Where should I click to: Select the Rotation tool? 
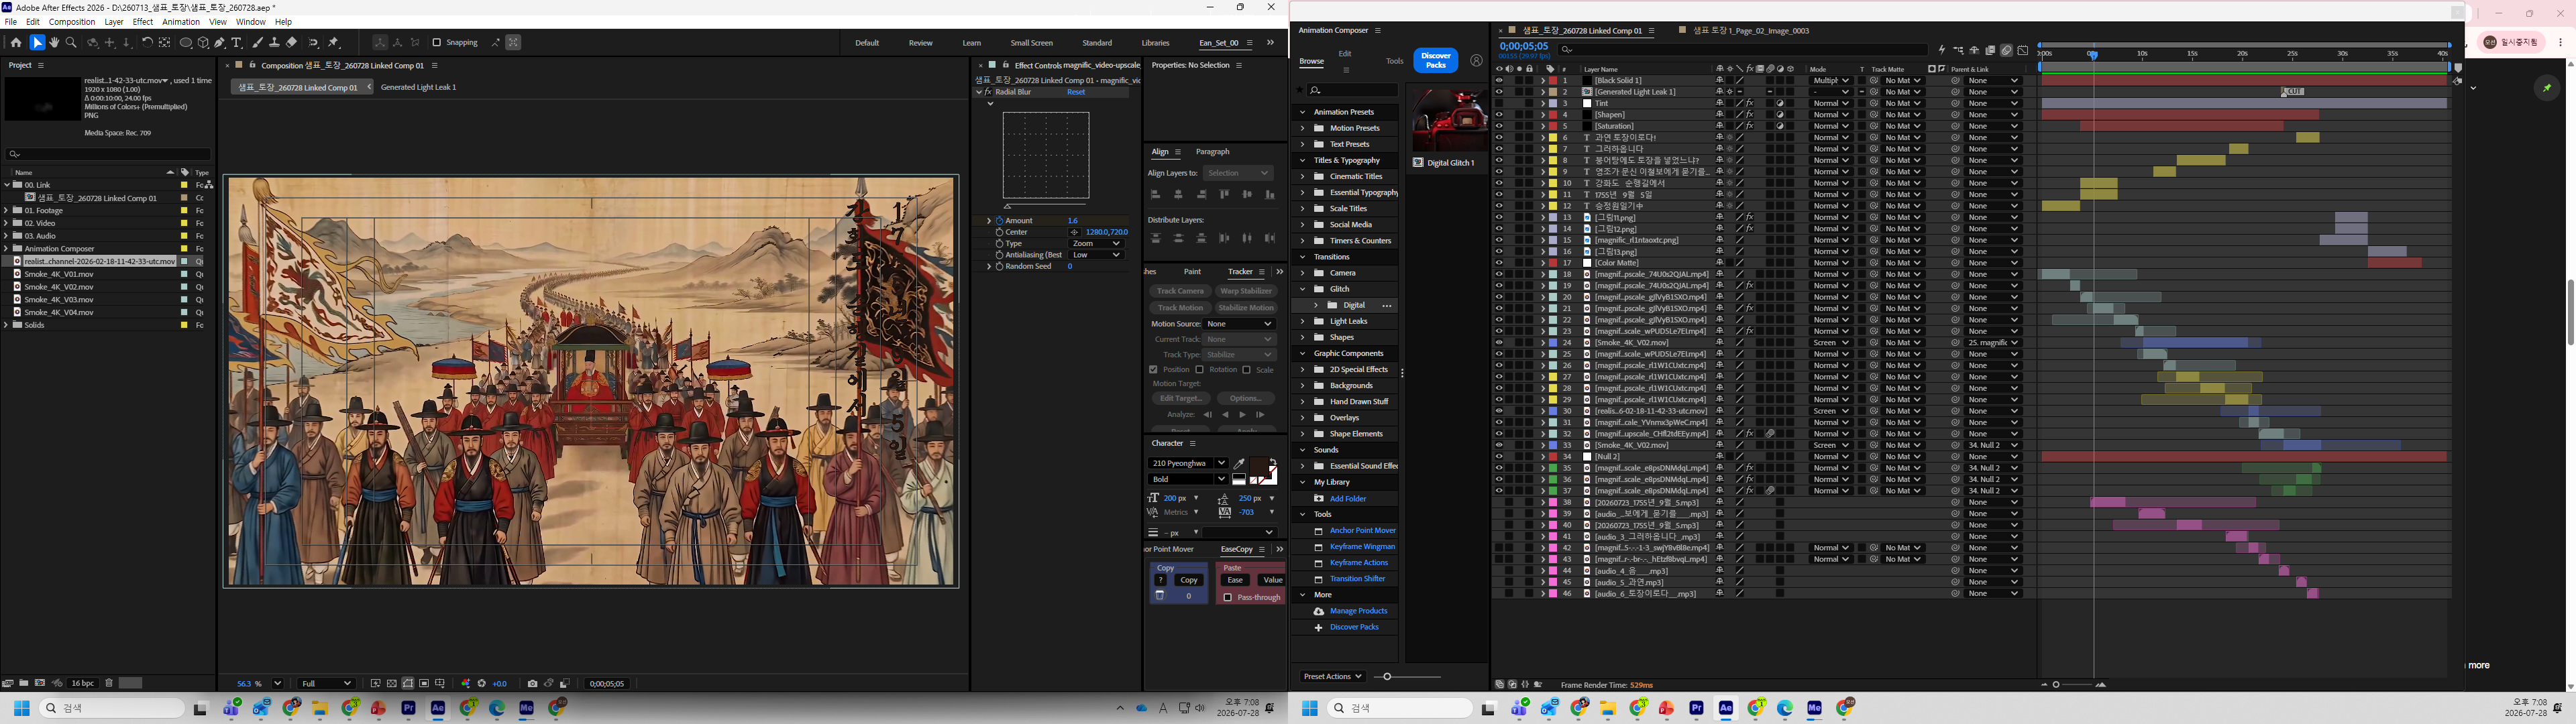tap(147, 43)
